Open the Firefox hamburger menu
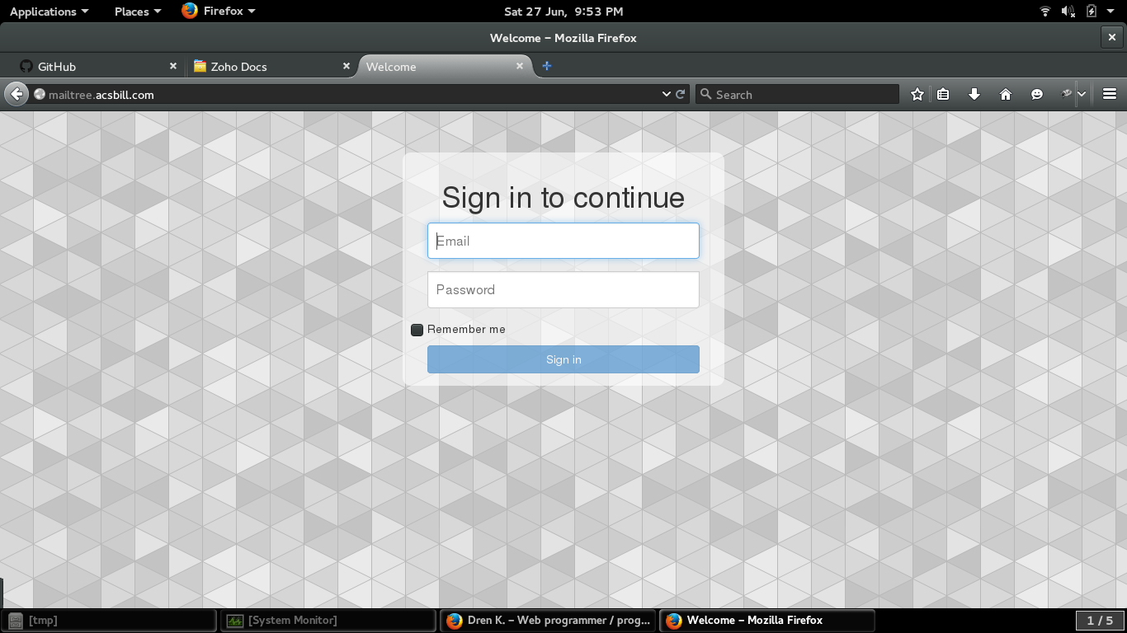The image size is (1127, 633). pos(1110,95)
